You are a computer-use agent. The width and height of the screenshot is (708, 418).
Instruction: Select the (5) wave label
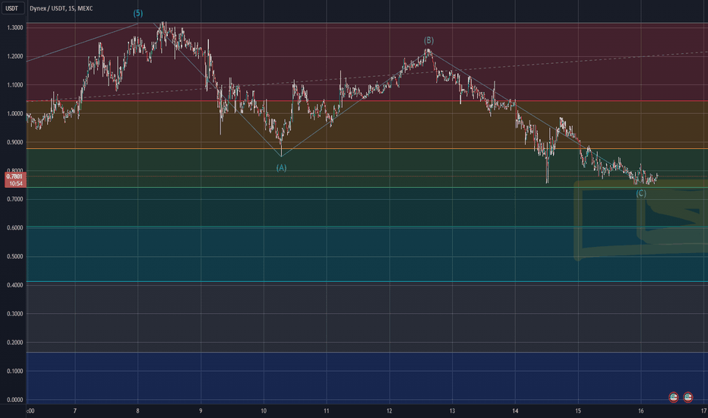[138, 14]
